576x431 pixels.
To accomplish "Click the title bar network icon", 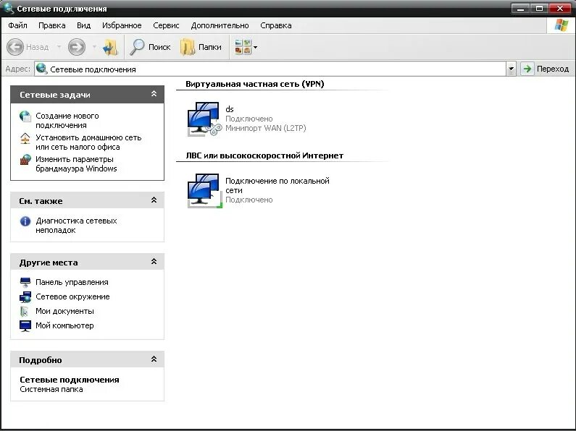I will point(9,8).
